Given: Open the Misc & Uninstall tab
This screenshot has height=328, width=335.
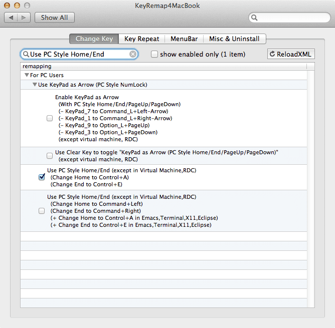Looking at the screenshot, I should (x=234, y=39).
